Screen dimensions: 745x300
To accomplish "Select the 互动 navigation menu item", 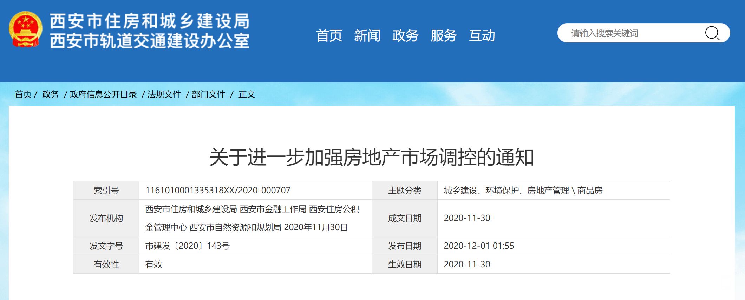I will click(482, 36).
